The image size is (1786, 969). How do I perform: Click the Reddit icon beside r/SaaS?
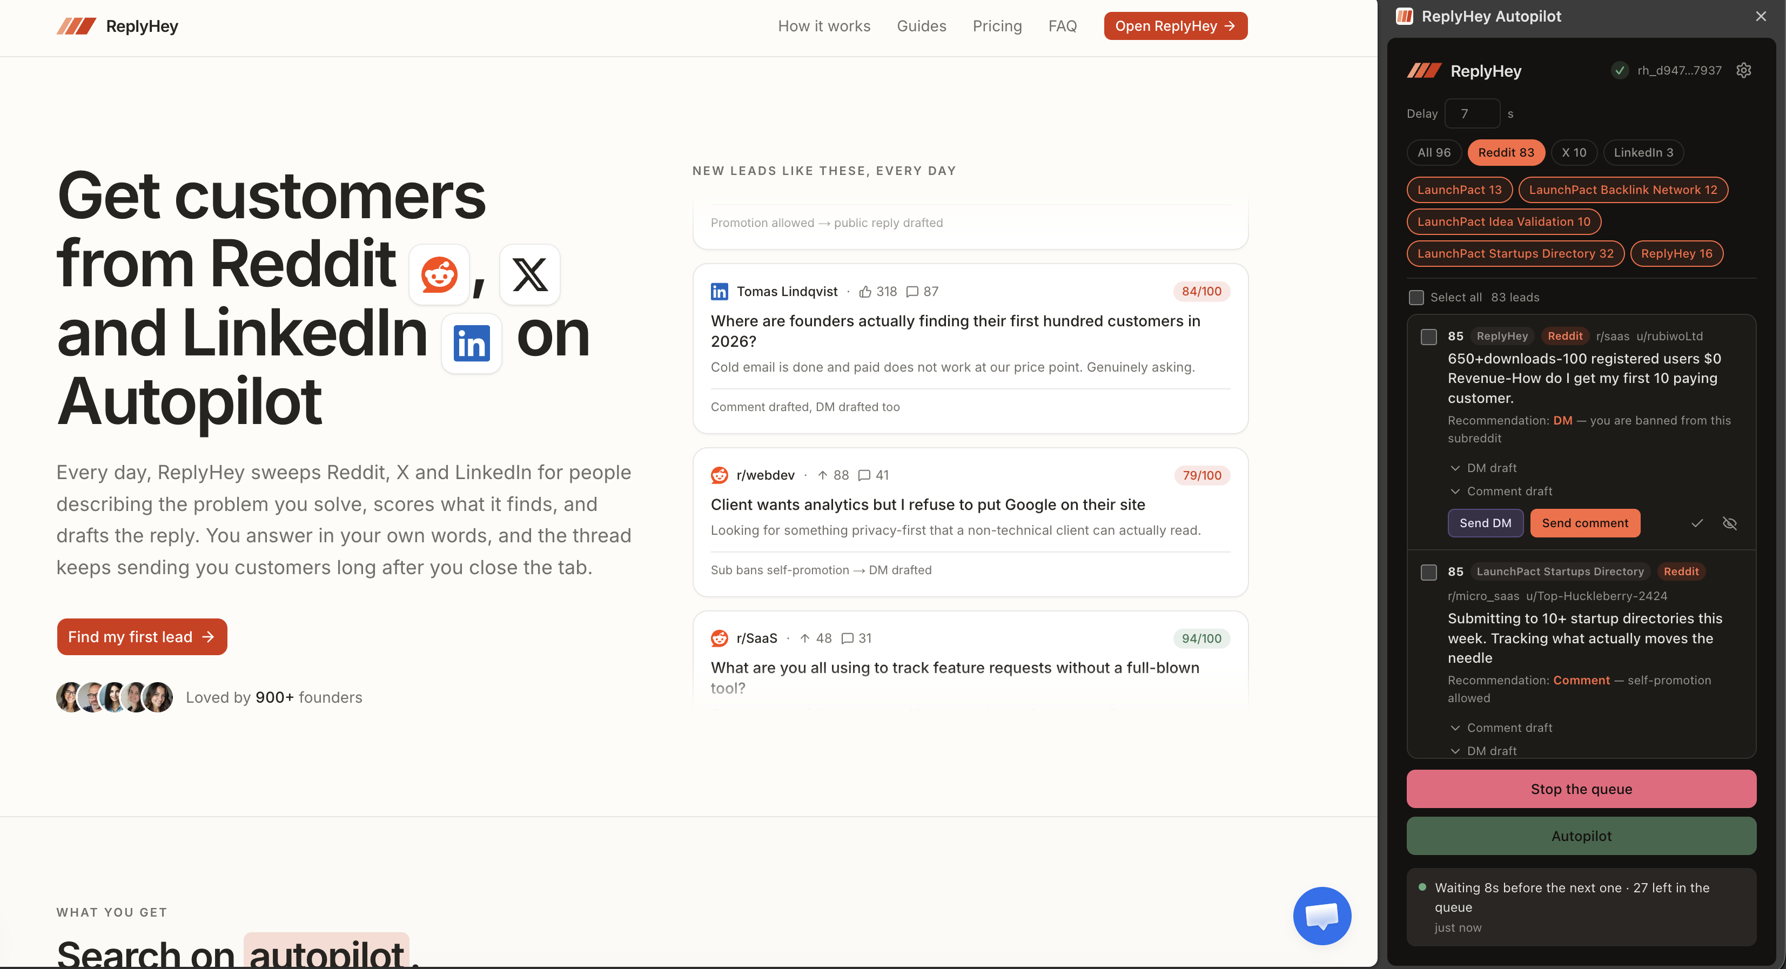[x=719, y=638]
